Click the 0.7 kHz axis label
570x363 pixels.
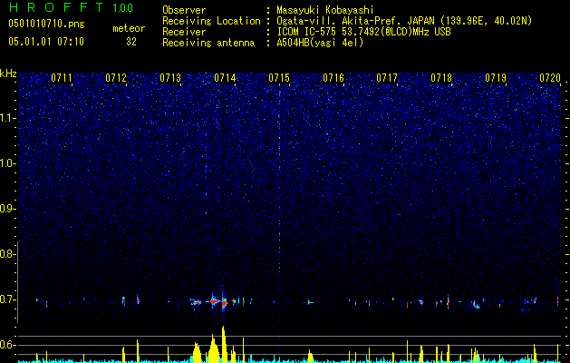(x=6, y=299)
